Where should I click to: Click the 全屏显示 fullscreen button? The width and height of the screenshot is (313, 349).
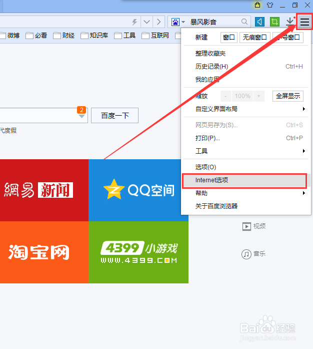pos(288,96)
